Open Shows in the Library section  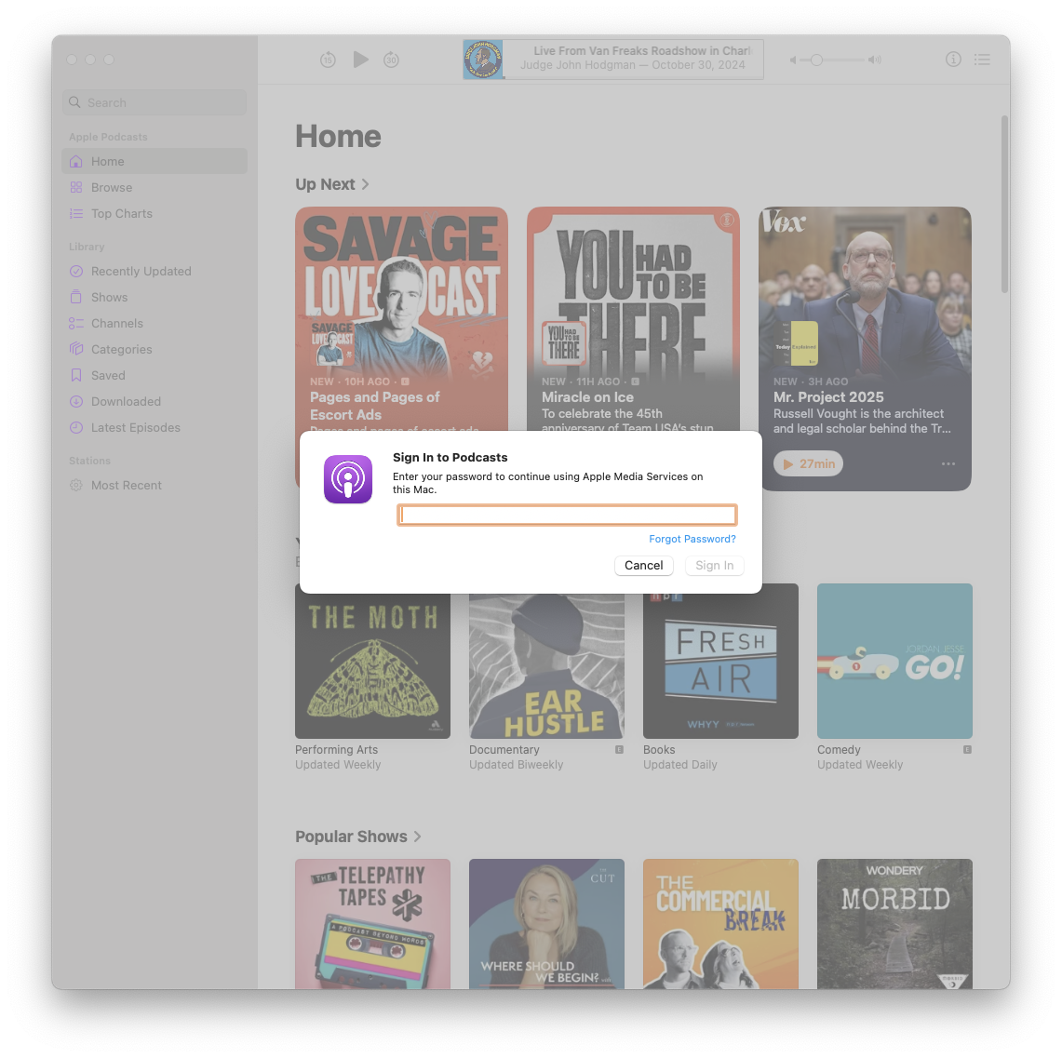155,297
